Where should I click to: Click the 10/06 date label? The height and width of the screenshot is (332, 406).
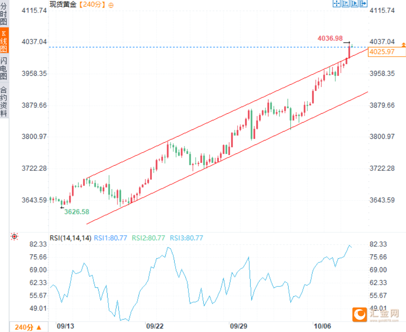tap(322, 326)
